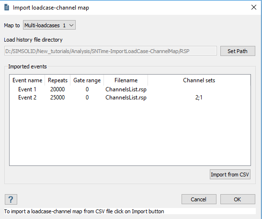
Task: Select the Event 1 row
Action: 130,89
